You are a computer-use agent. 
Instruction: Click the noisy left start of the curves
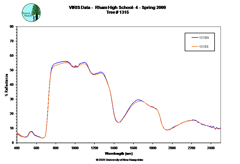tap(18, 134)
